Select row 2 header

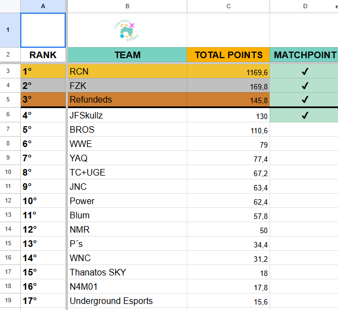10,55
